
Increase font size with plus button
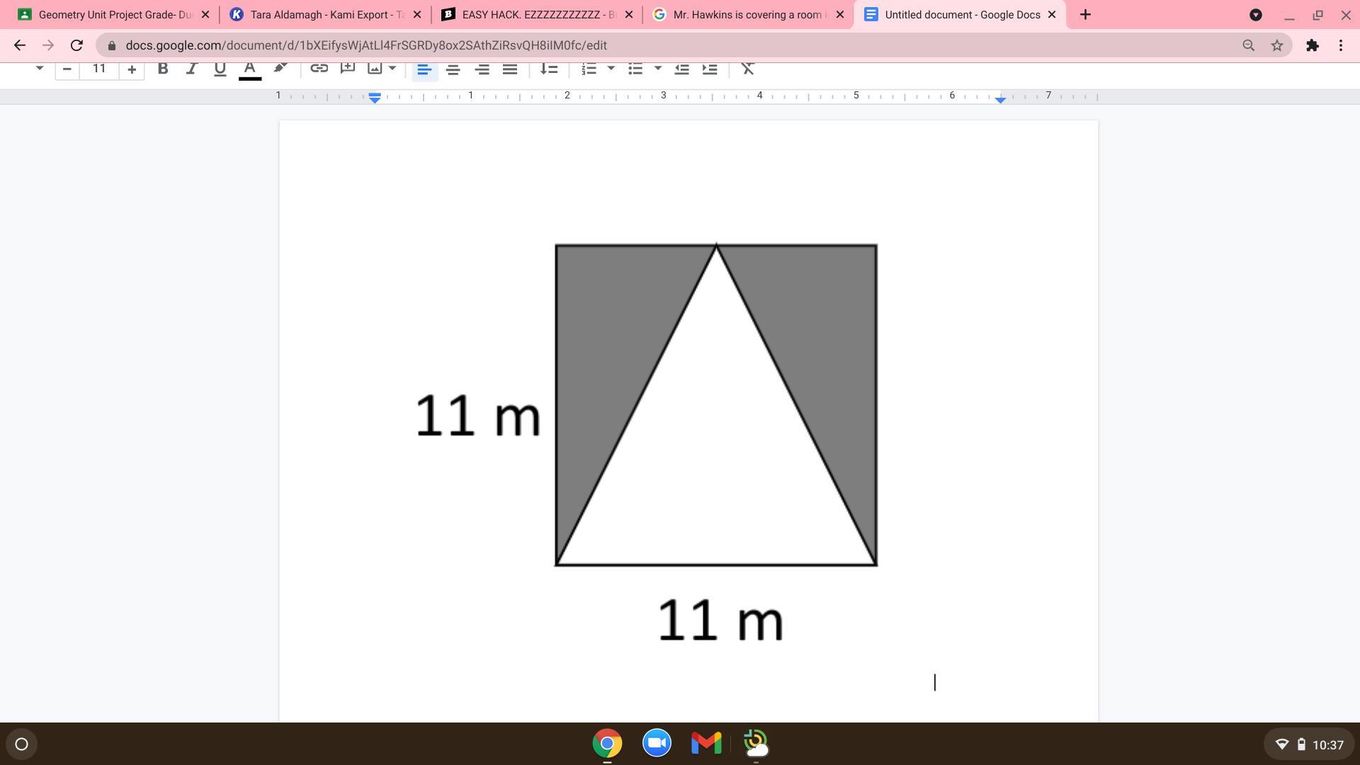point(132,69)
